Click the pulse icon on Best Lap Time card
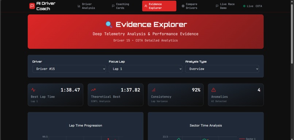Screen dimensions: 294x140 [x=33, y=90]
